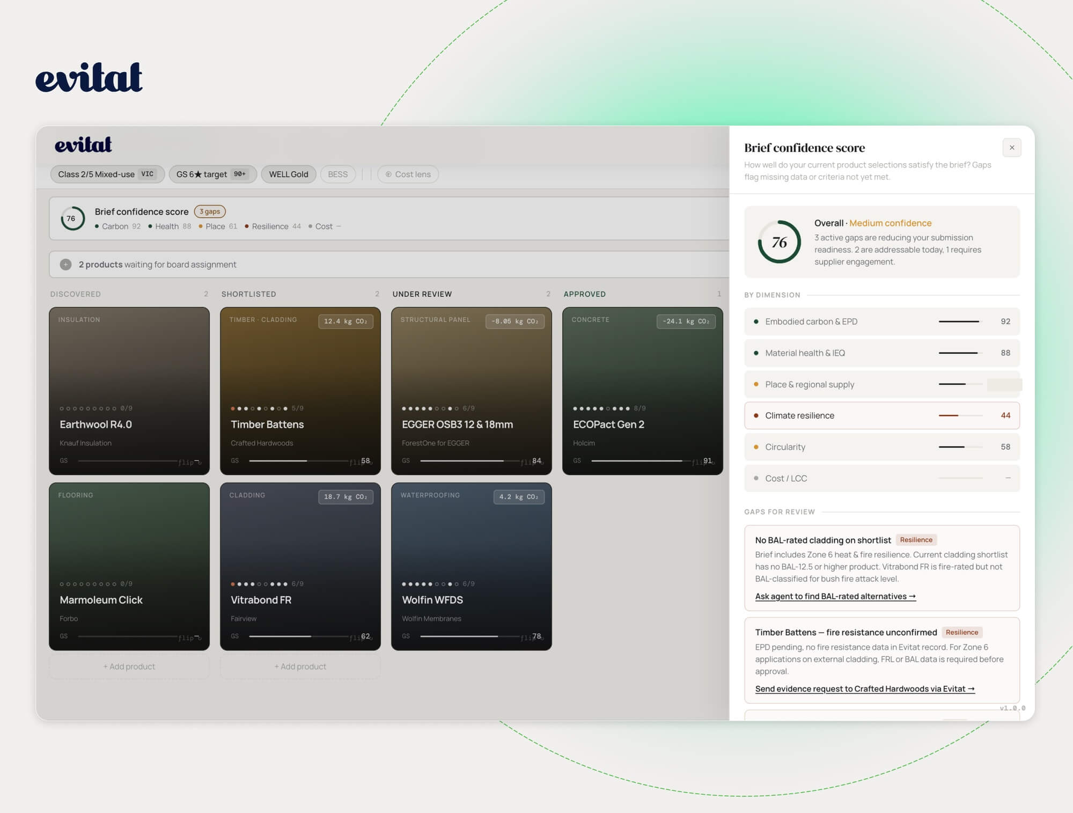The height and width of the screenshot is (813, 1073).
Task: Toggle the Cost lens filter
Action: click(x=408, y=174)
